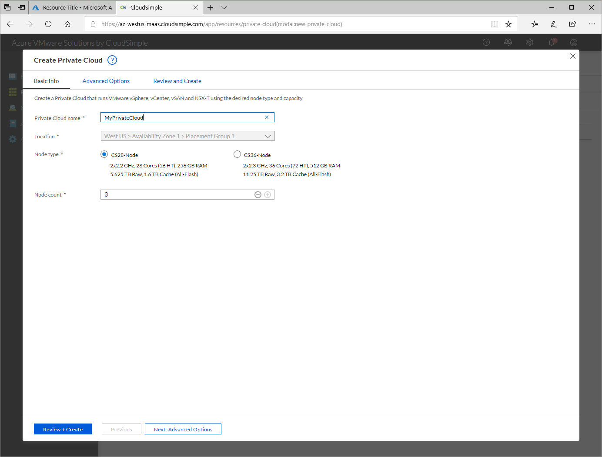Click Next: Advanced Options button
Viewport: 602px width, 457px height.
pos(183,429)
